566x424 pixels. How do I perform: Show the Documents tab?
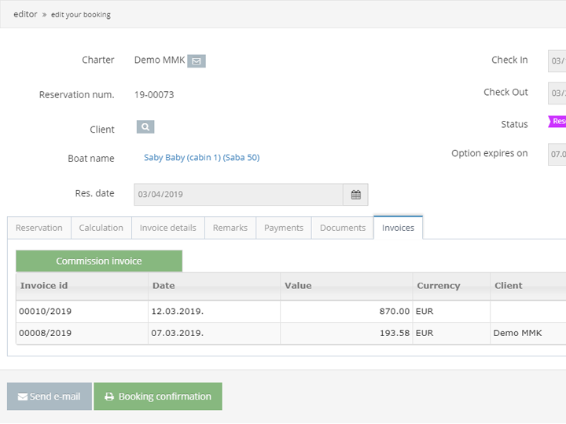coord(343,228)
